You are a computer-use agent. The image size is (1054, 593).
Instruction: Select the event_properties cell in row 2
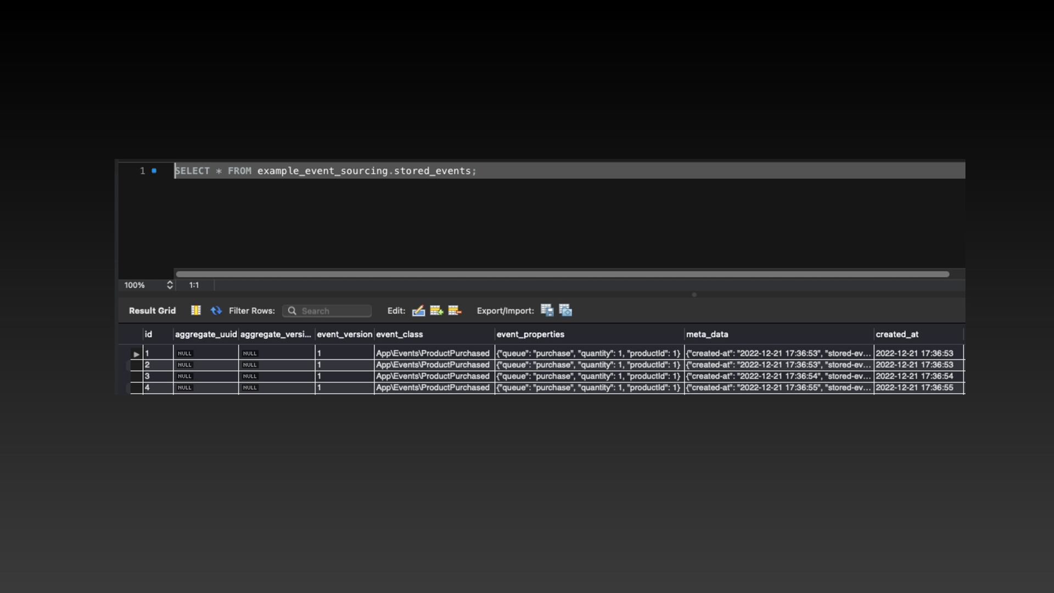click(x=588, y=365)
